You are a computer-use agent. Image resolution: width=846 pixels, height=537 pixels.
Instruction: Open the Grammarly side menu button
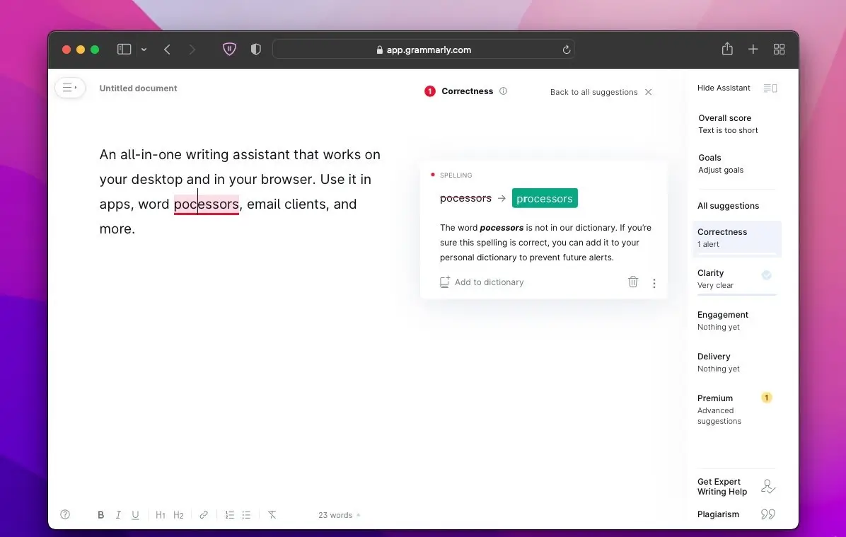click(x=69, y=88)
